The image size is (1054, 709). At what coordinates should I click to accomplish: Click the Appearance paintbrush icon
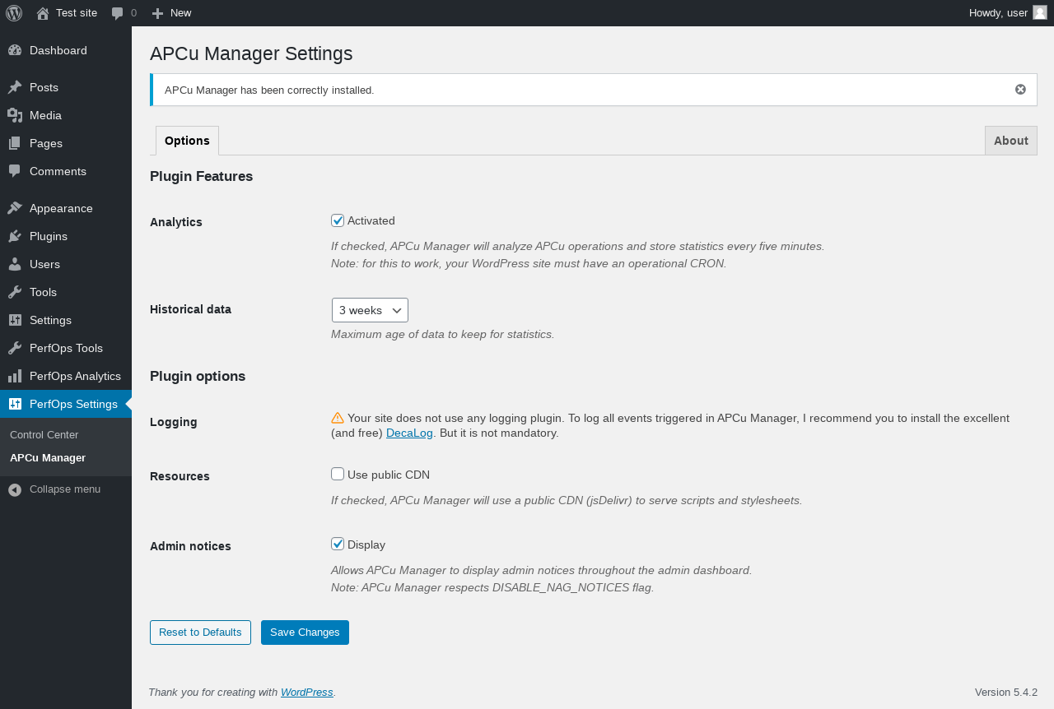click(15, 208)
